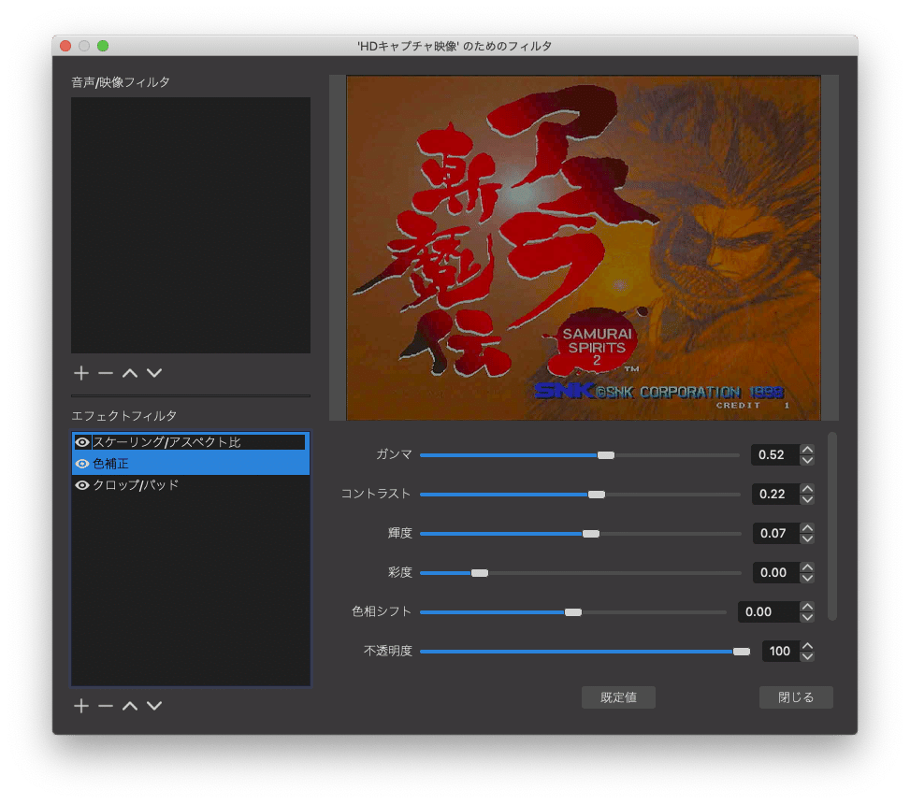910x804 pixels.
Task: Click the filter properties vertical scrollbar
Action: tap(832, 526)
